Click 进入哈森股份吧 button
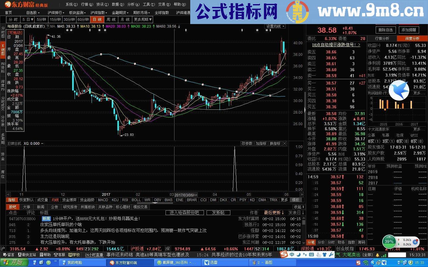428x267 pixels. point(184,213)
